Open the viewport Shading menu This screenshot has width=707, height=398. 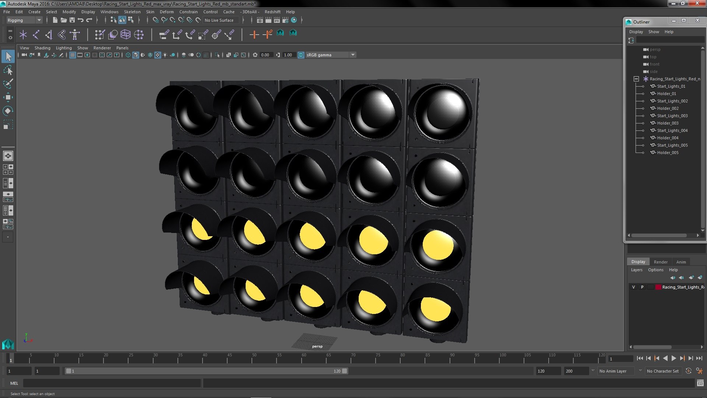42,48
